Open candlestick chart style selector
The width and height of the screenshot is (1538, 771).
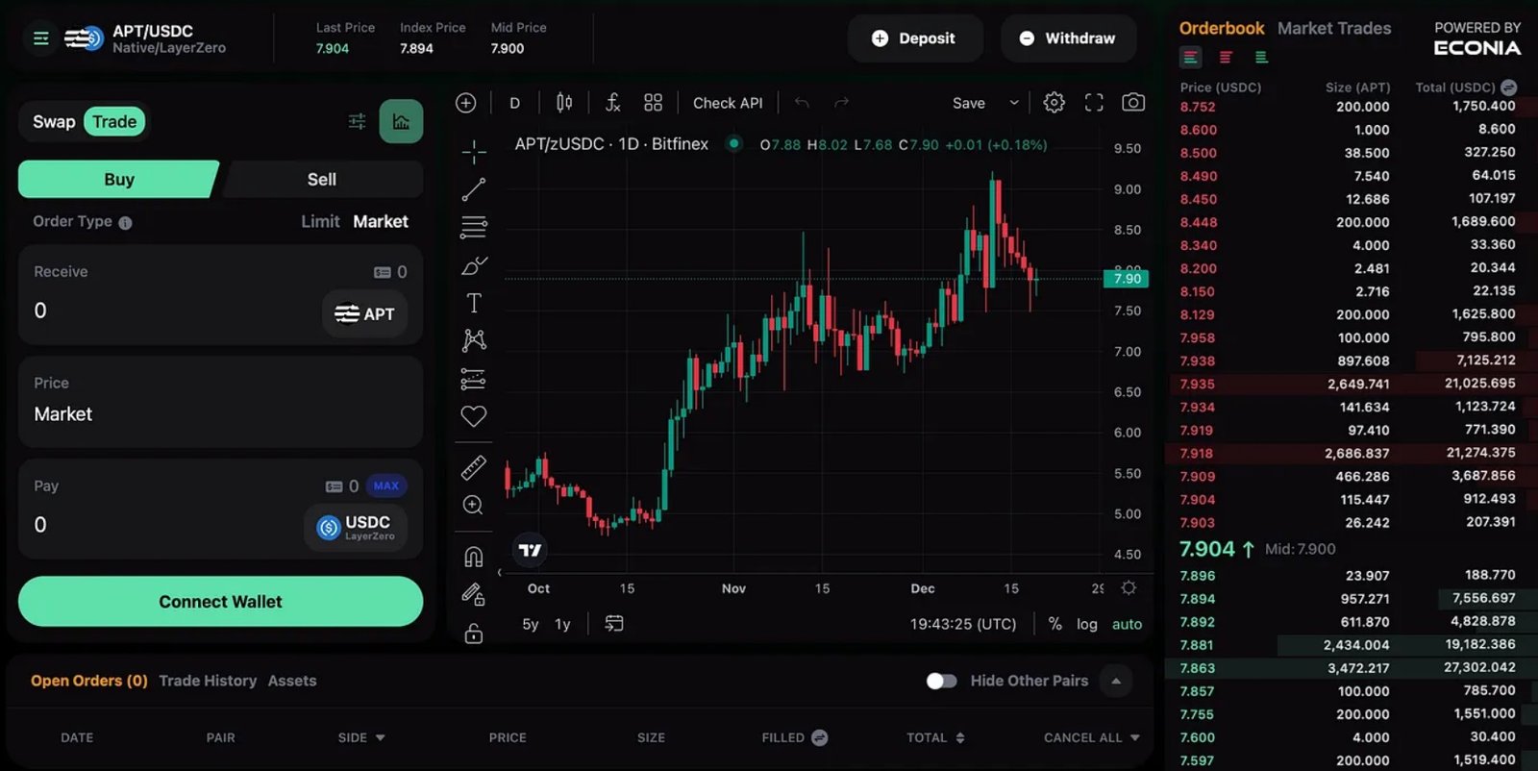pos(564,103)
